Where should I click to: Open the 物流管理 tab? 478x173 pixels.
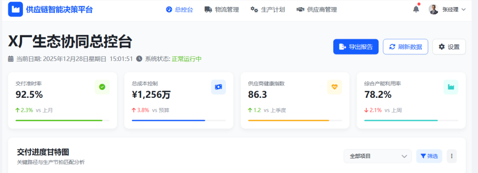click(222, 9)
